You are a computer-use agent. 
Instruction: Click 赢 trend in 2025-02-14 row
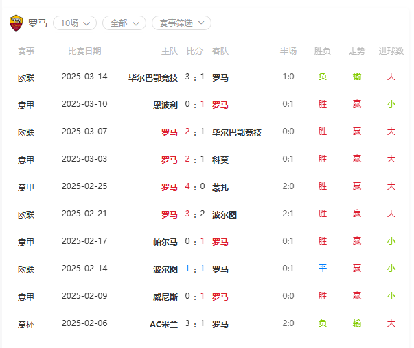click(x=357, y=269)
